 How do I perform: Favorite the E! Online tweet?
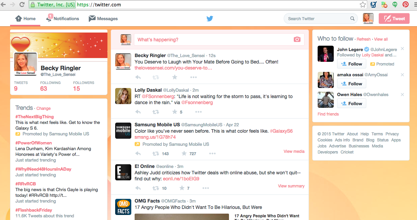click(182, 188)
